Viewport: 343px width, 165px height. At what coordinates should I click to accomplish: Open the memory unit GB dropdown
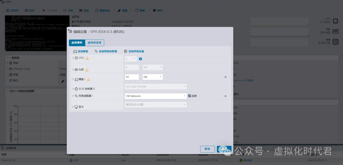[x=153, y=67]
